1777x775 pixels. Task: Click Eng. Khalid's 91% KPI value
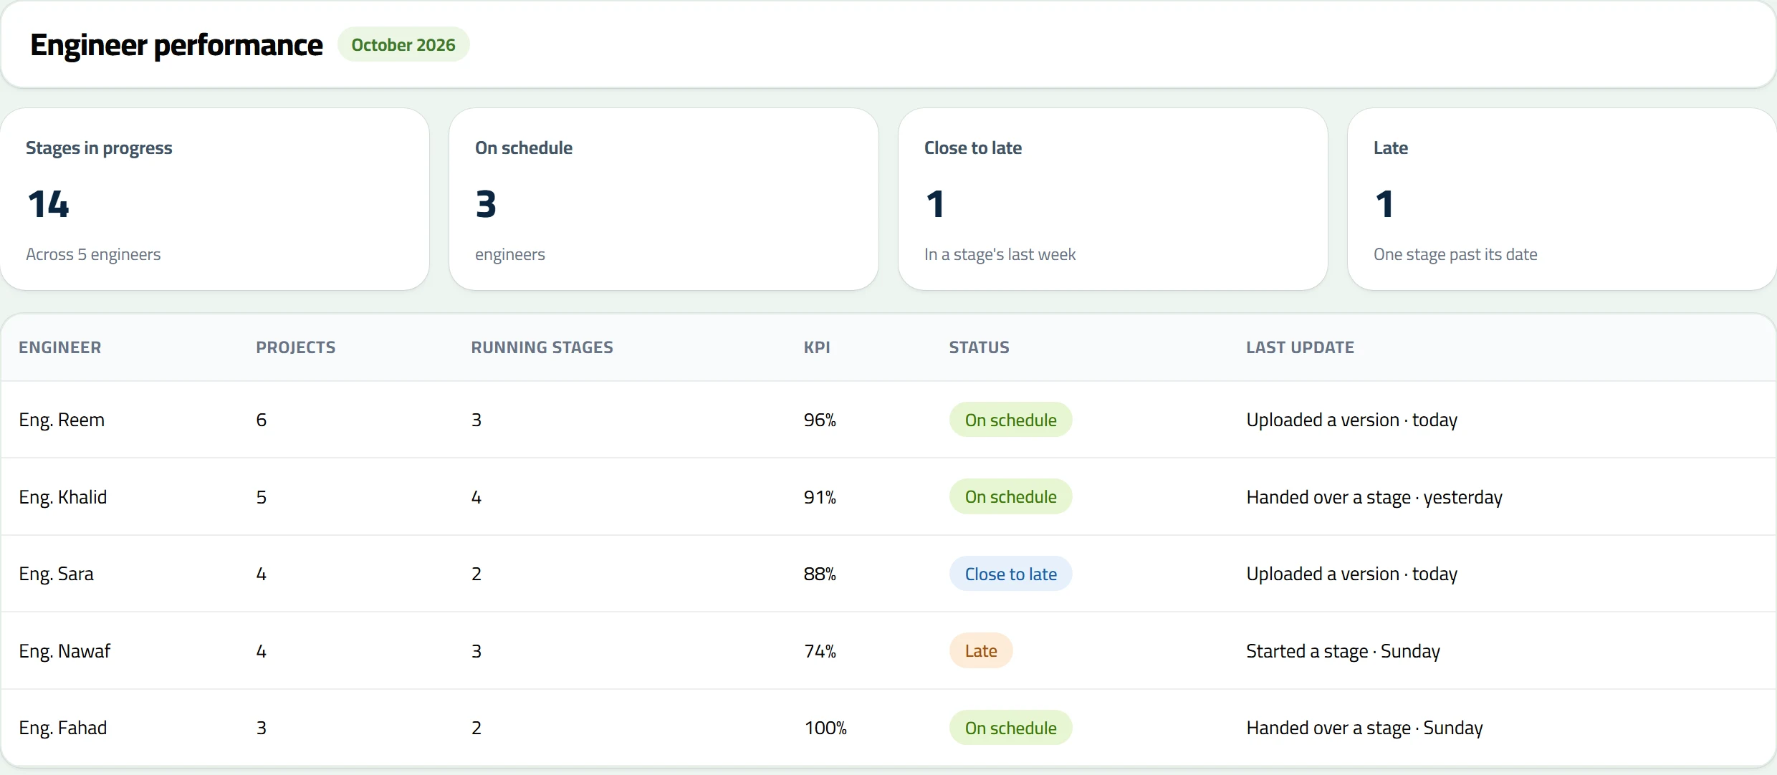pos(820,497)
